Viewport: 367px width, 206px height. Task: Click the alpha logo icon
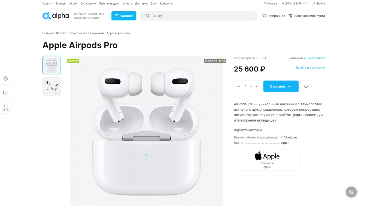(46, 16)
